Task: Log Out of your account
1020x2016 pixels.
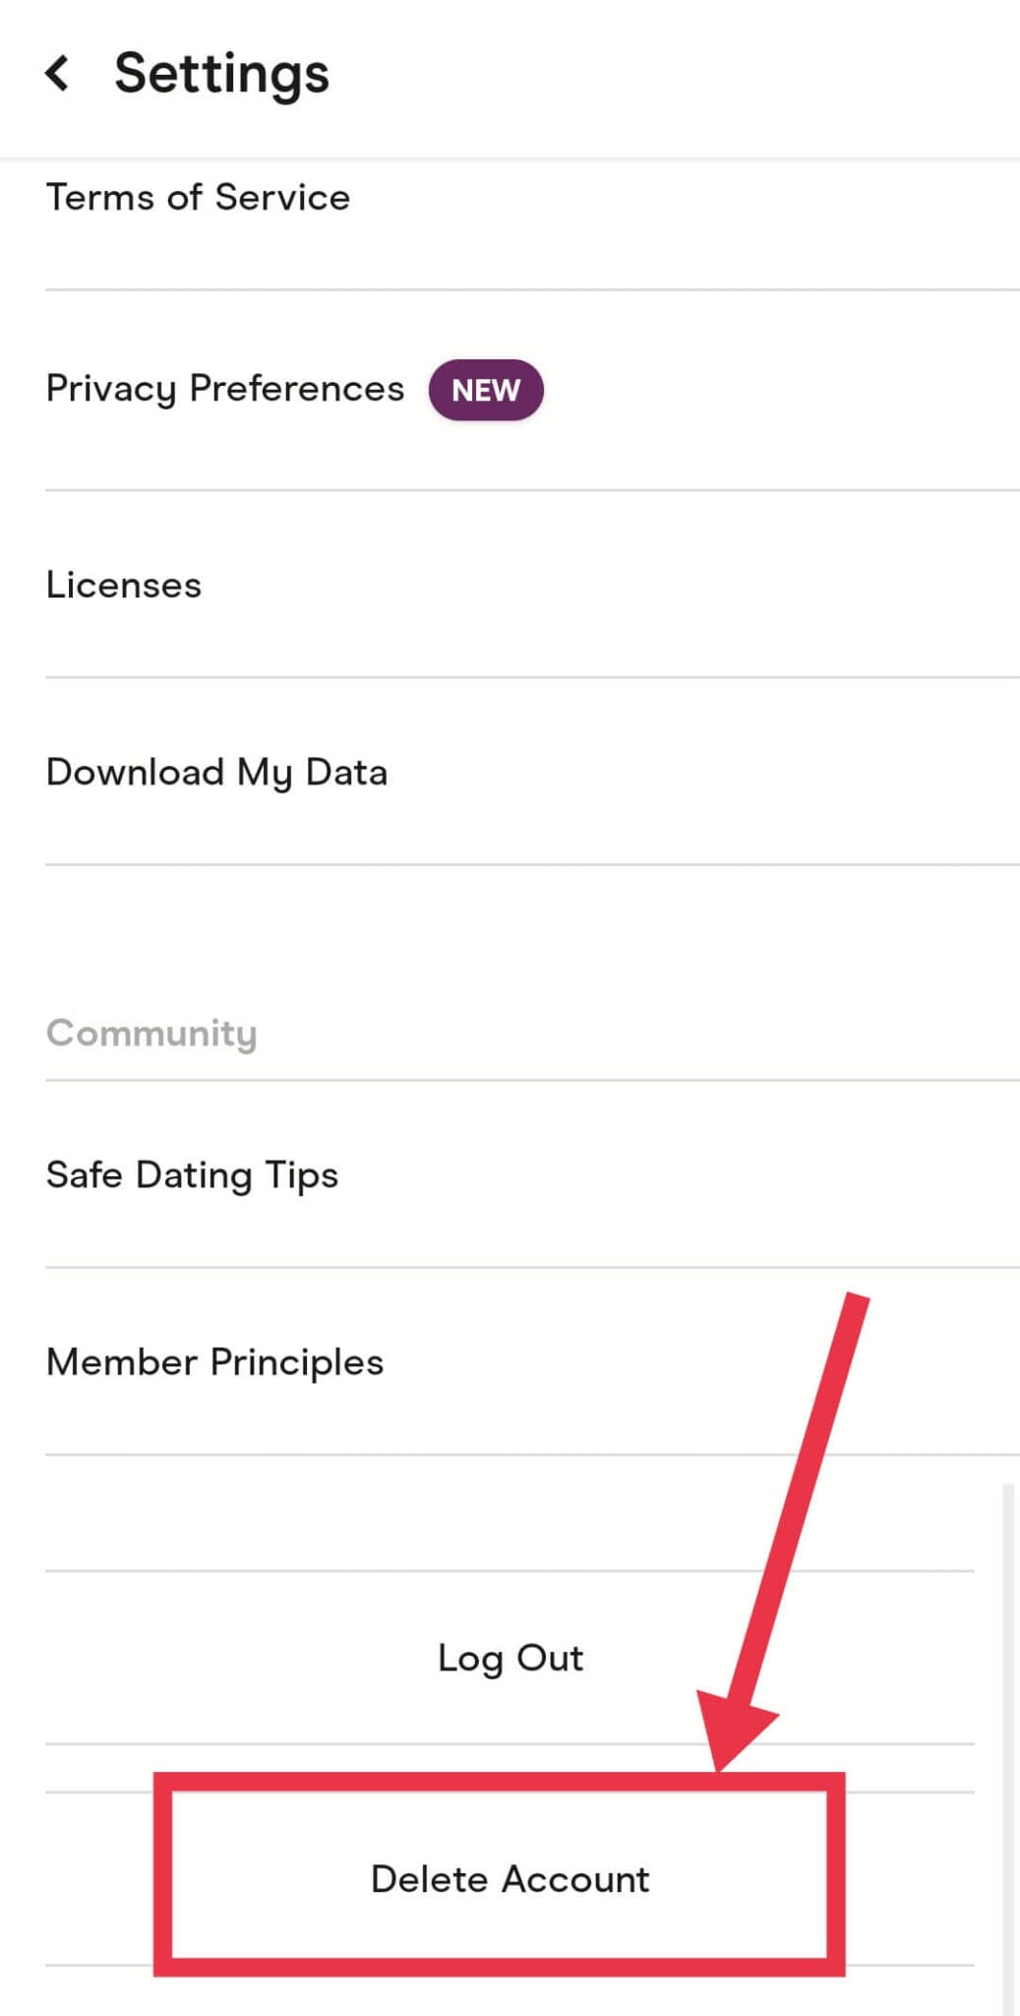Action: [510, 1657]
